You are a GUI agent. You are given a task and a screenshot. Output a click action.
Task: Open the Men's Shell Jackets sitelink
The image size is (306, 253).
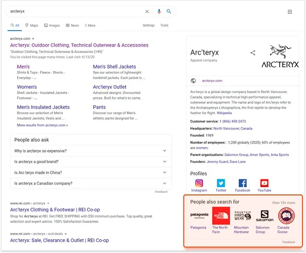coord(114,67)
